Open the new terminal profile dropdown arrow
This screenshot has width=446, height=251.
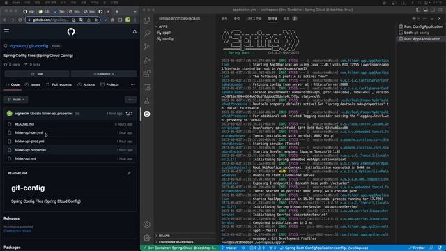418,19
